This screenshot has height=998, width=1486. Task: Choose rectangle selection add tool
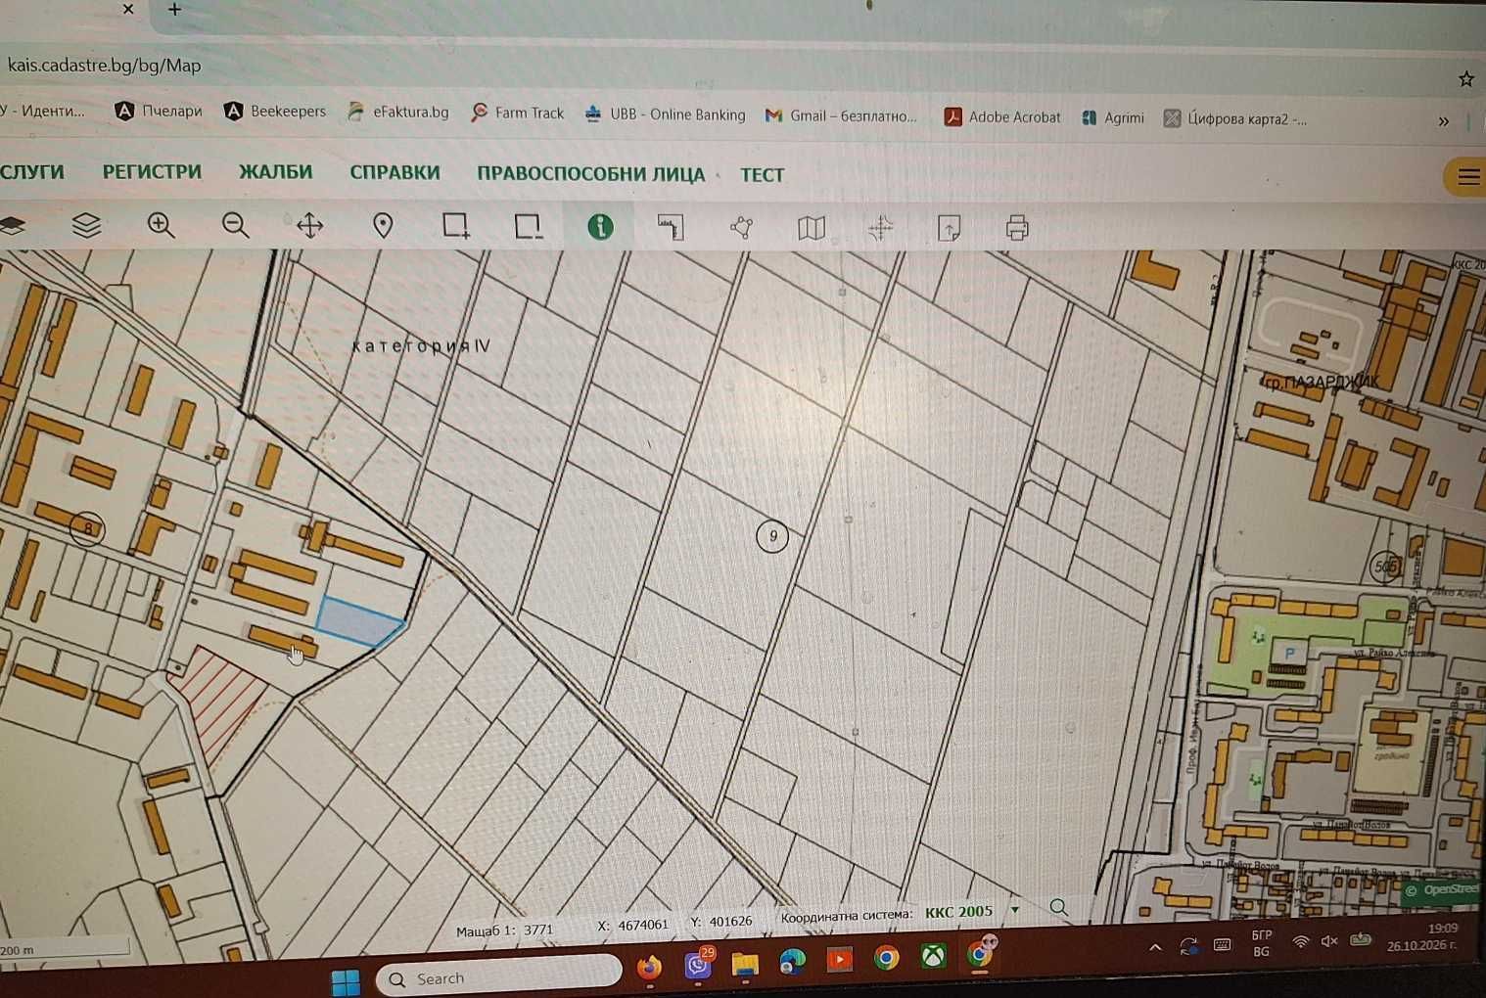coord(455,226)
